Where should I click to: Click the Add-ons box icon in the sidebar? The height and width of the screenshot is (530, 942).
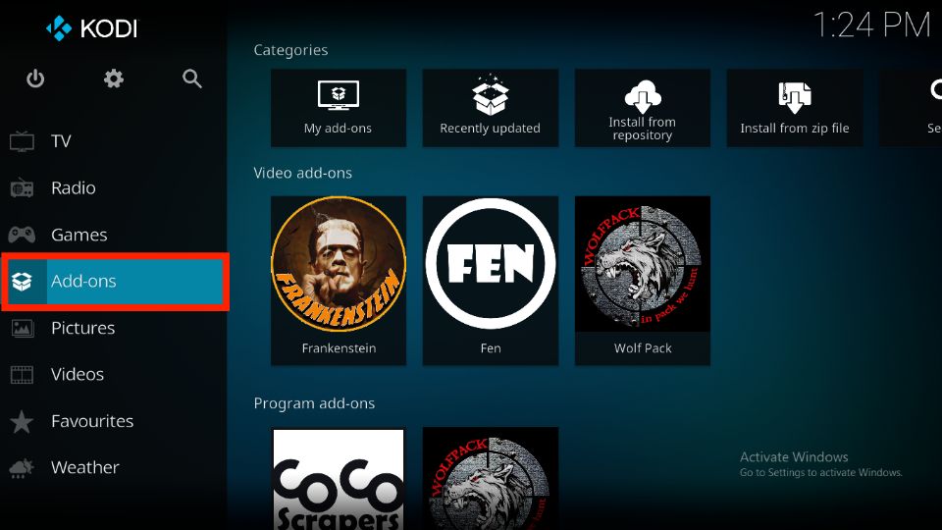click(x=22, y=282)
